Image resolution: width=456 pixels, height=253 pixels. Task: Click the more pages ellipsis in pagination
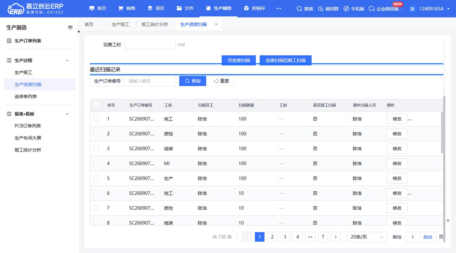click(x=310, y=237)
